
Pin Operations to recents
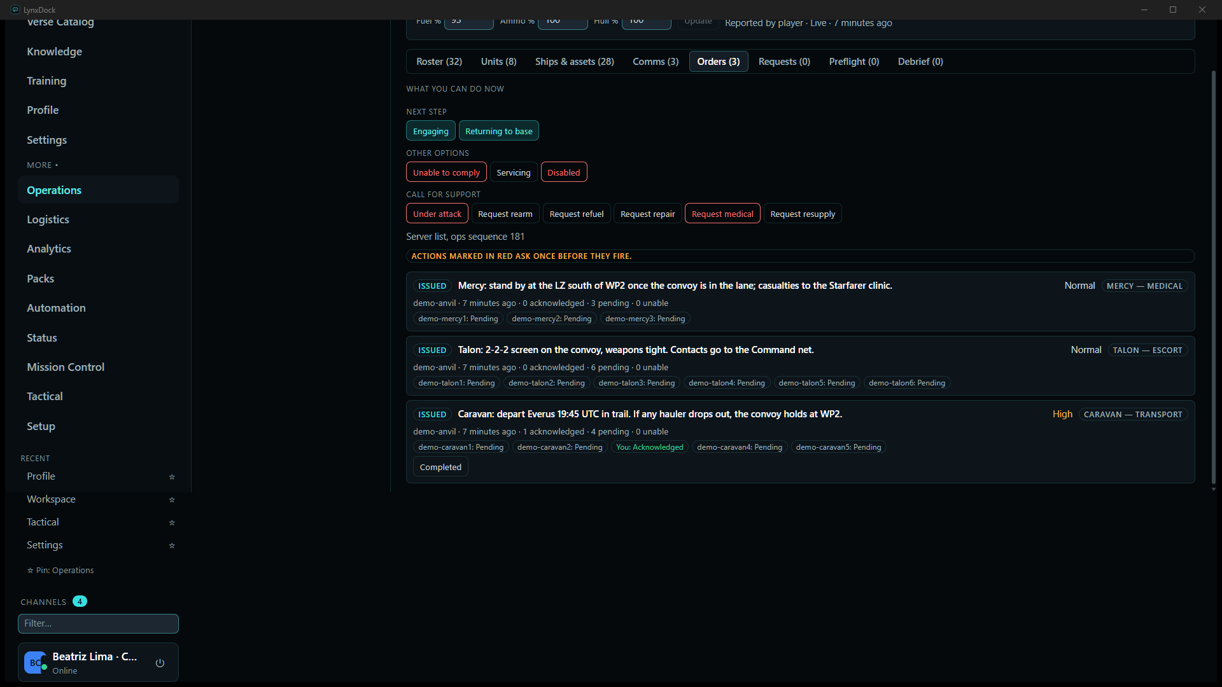pyautogui.click(x=60, y=571)
